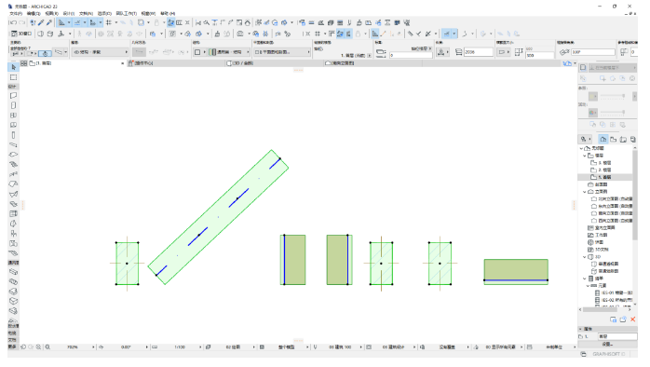Screen dimensions: 650x367
Task: Close the 1. 首层 tab with its X
Action: click(123, 63)
